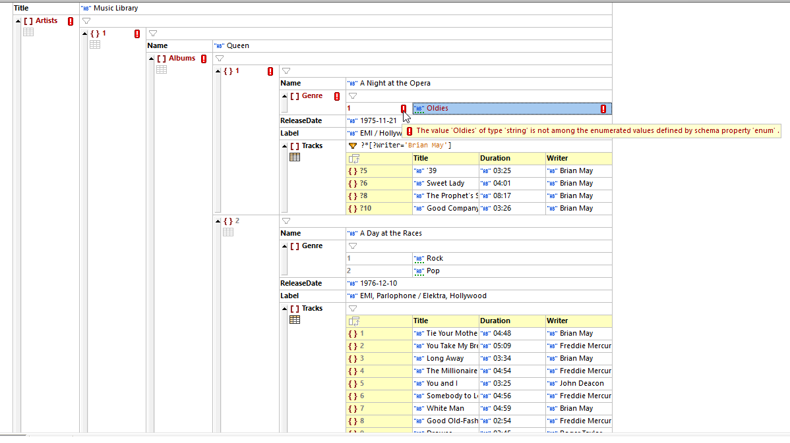This screenshot has height=443, width=790.
Task: Select the 'Sweet Lady' title cell
Action: (x=445, y=184)
